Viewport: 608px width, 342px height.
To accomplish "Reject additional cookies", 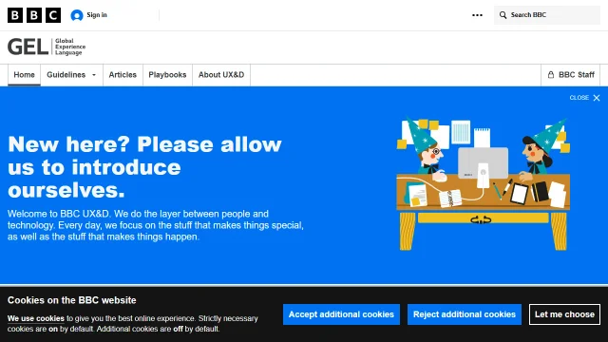I will coord(465,314).
